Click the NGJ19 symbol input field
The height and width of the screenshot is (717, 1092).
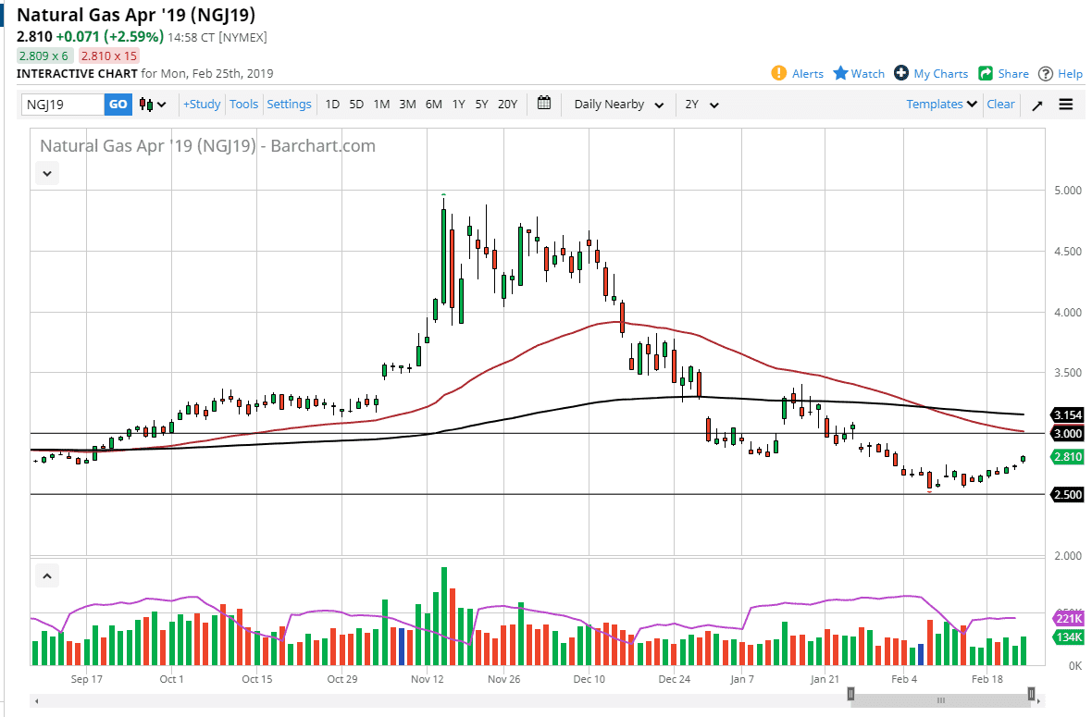[63, 105]
